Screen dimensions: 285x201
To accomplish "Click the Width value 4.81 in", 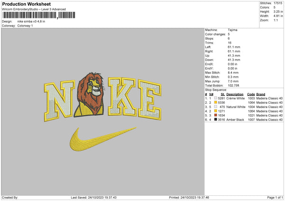I will [x=278, y=16].
